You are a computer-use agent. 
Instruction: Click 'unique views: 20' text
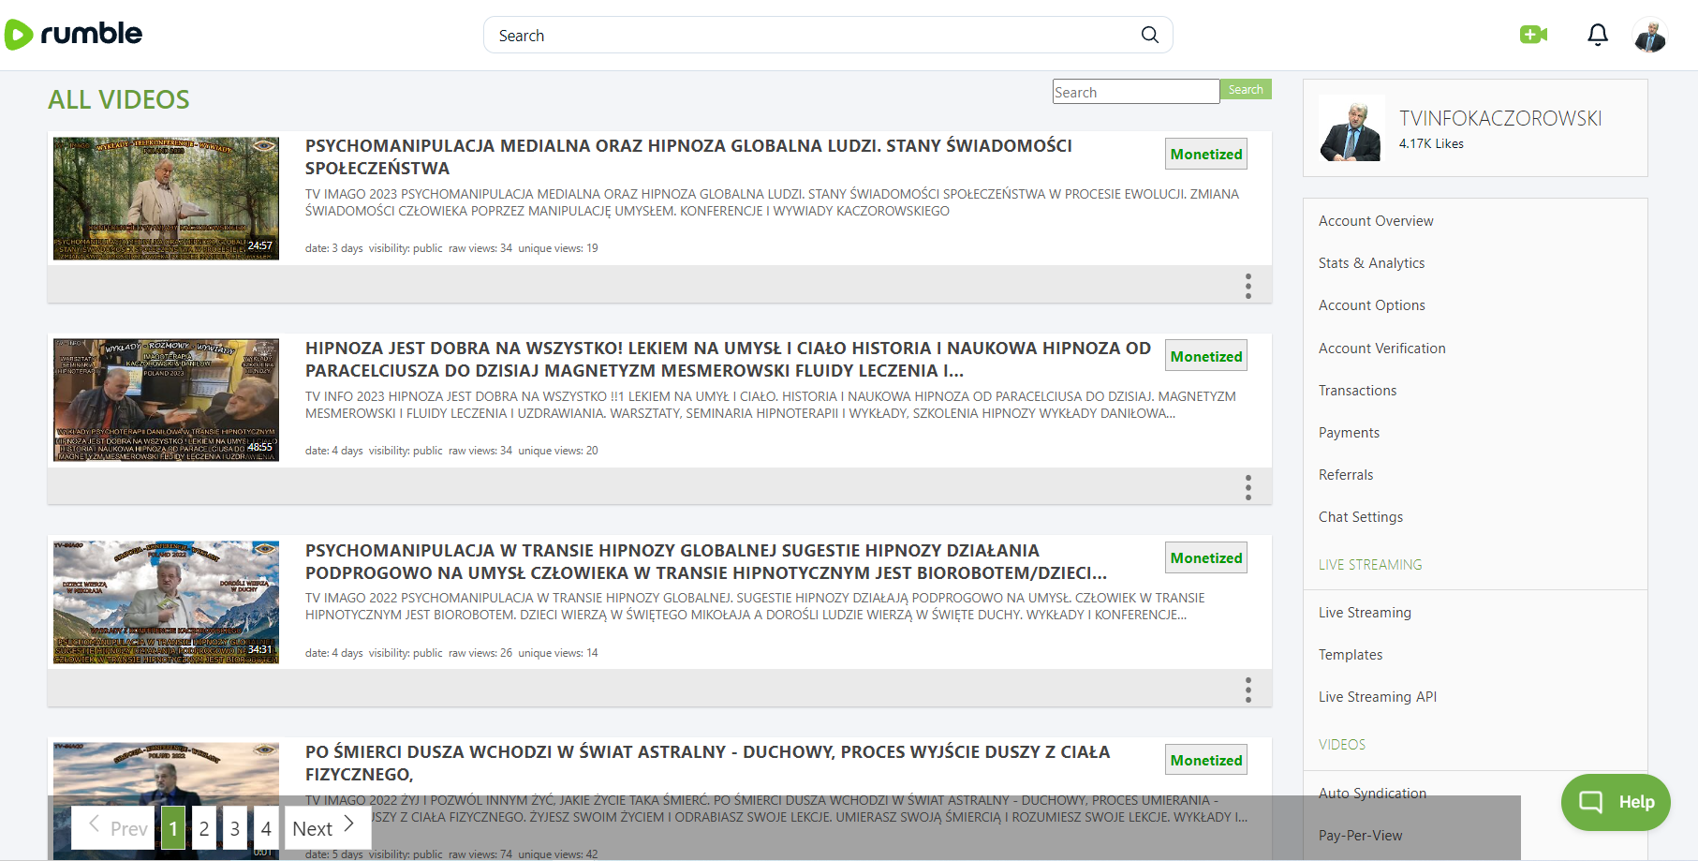coord(558,451)
